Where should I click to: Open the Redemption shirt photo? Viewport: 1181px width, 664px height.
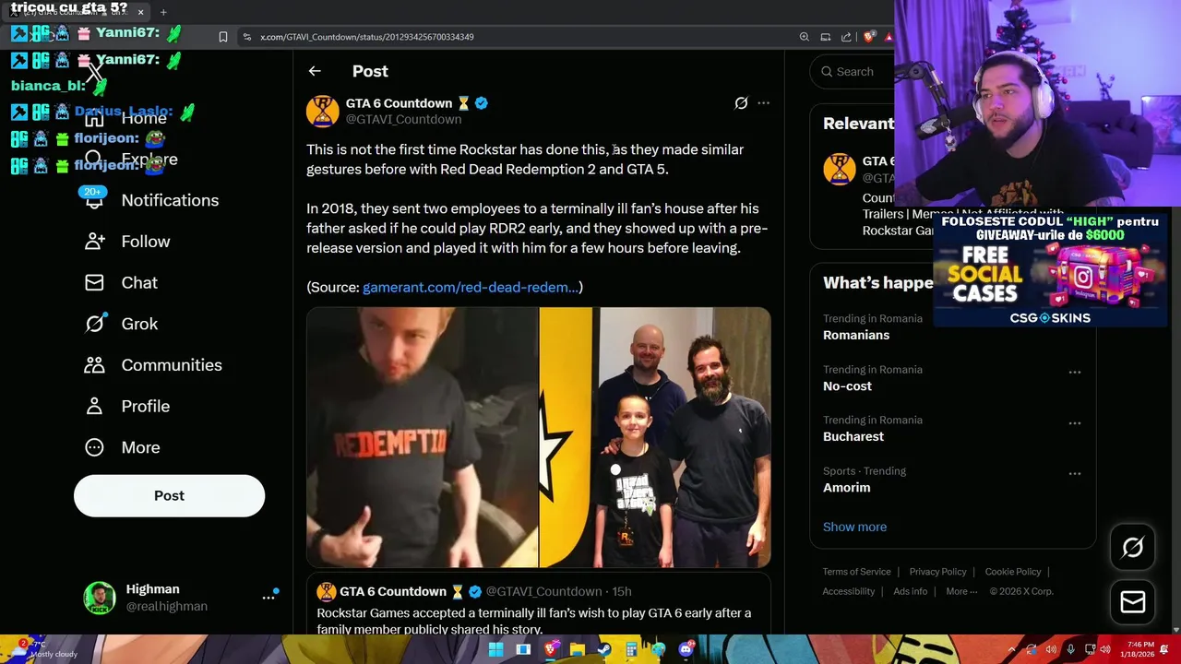tap(423, 437)
